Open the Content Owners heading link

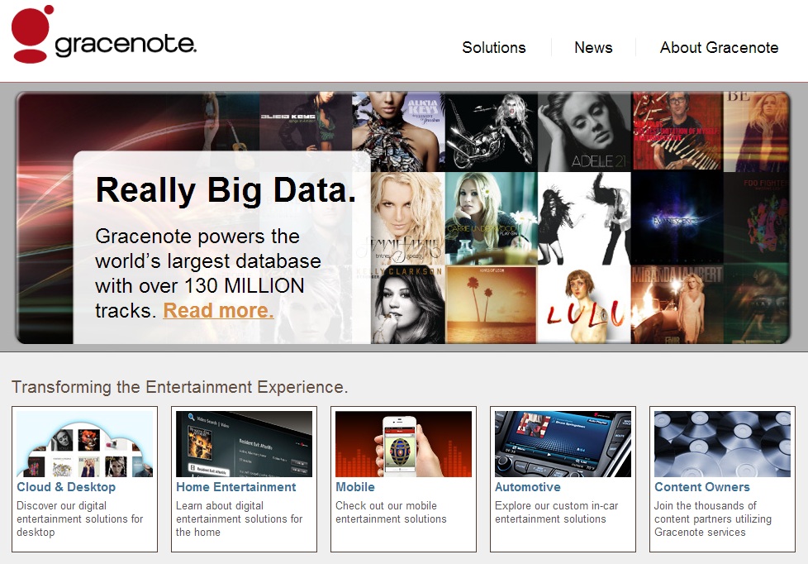point(702,487)
